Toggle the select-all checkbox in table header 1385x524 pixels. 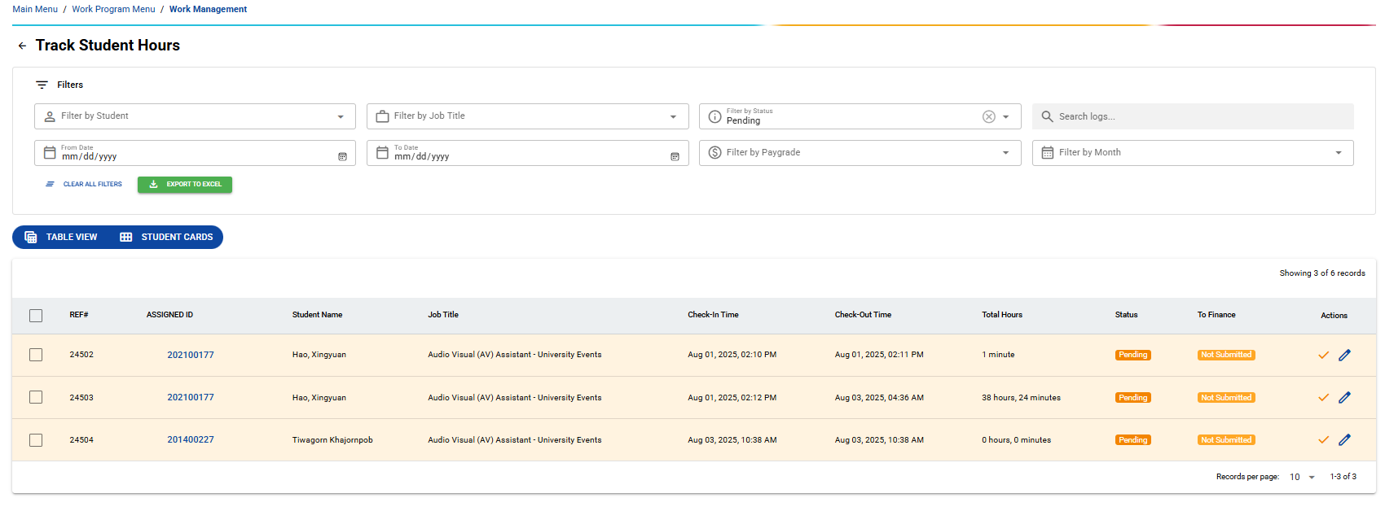coord(36,316)
